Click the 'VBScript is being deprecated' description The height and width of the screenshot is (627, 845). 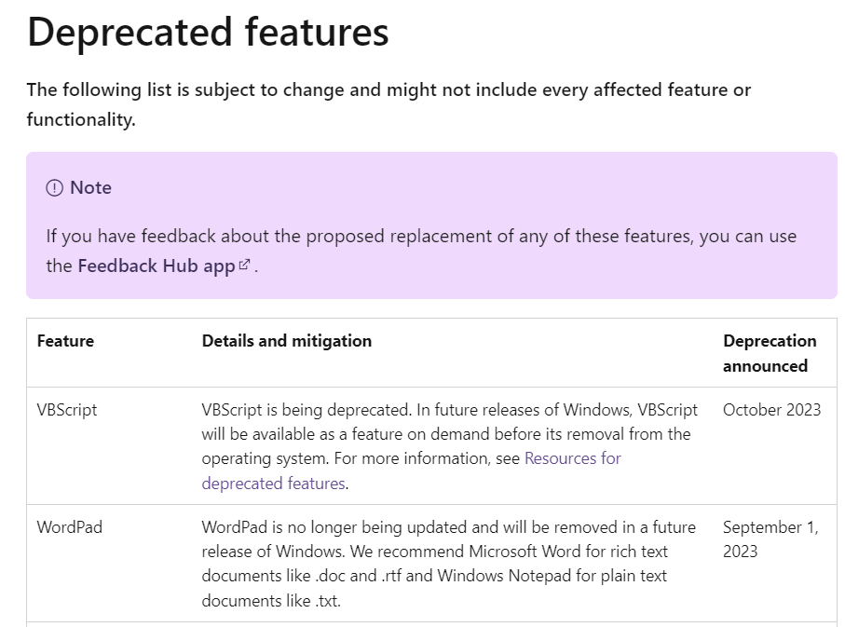[449, 446]
